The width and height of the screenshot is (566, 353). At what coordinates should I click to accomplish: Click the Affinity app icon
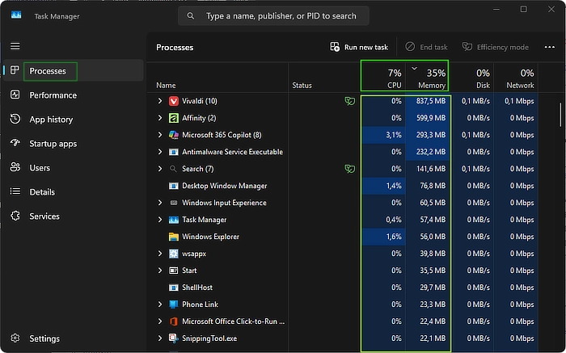coord(174,118)
